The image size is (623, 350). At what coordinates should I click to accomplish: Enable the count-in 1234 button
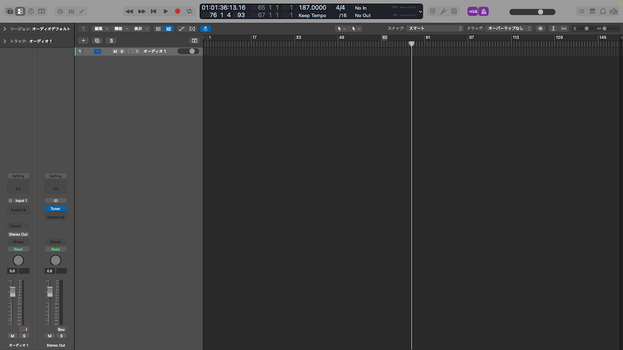[x=472, y=11]
